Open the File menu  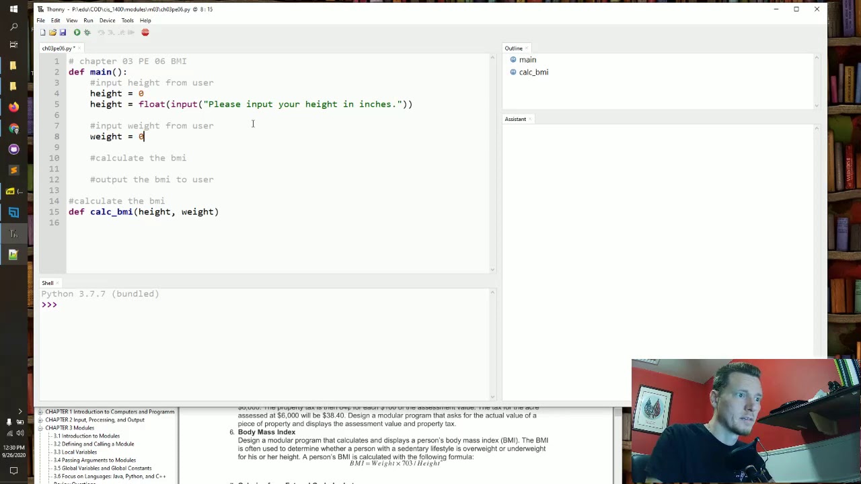40,20
